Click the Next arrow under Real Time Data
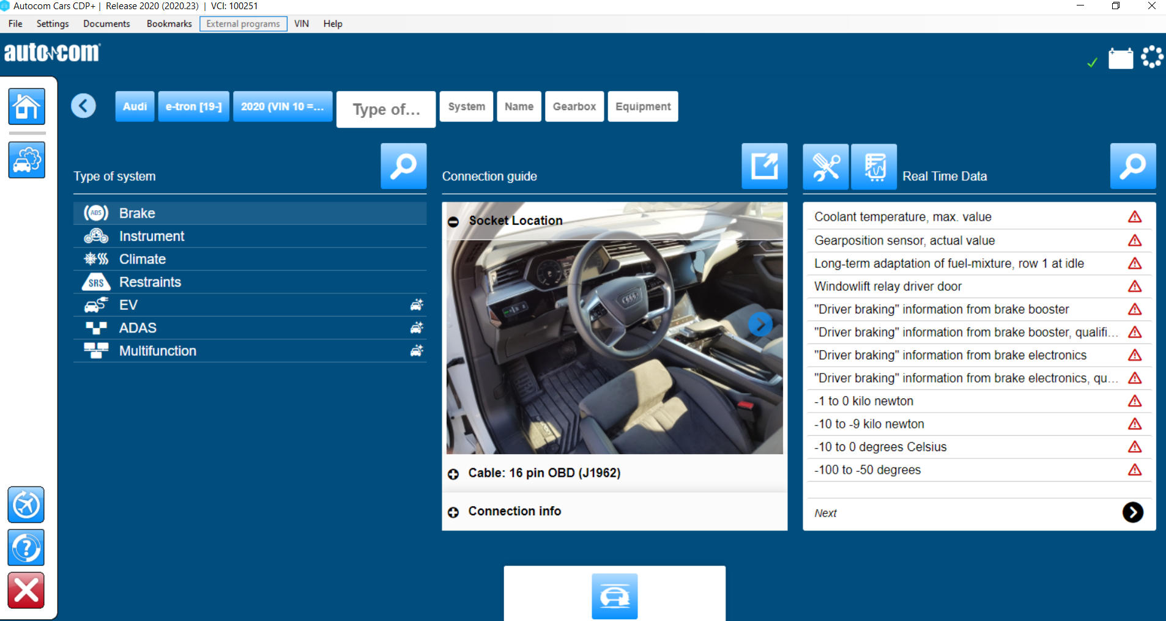1166x621 pixels. (x=1132, y=512)
